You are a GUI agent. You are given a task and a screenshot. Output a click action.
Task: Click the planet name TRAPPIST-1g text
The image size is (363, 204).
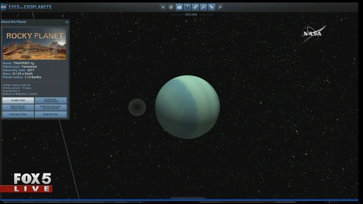(x=24, y=63)
